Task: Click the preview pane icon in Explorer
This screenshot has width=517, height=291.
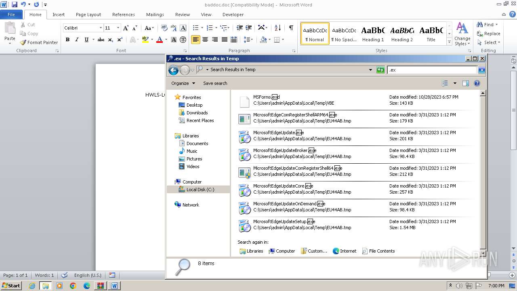Action: click(x=465, y=83)
